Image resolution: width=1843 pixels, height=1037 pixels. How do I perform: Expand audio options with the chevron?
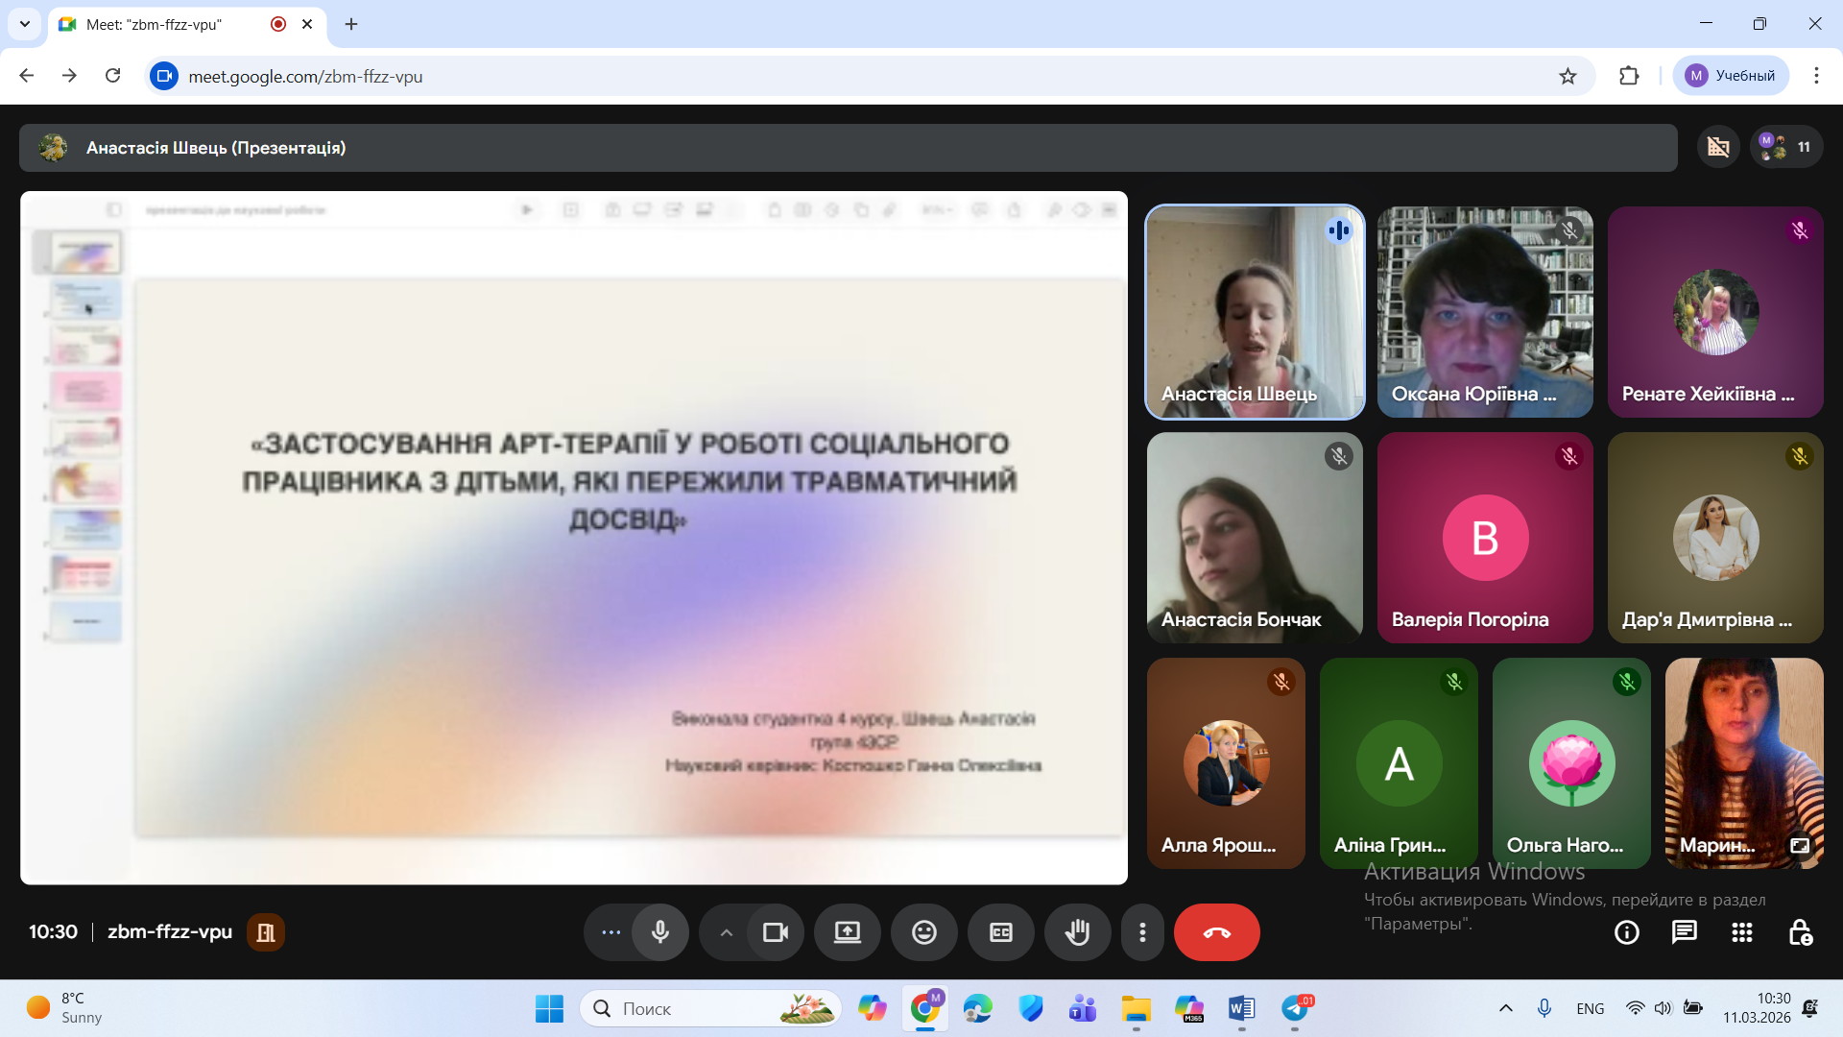[727, 931]
